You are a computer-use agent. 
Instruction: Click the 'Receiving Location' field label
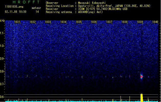tap(60, 6)
